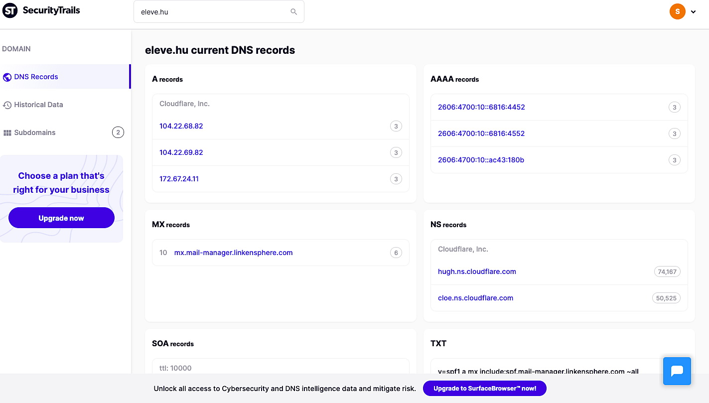
Task: Open IPv6 address 2606:4700:10::ac43:180b
Action: tap(481, 160)
